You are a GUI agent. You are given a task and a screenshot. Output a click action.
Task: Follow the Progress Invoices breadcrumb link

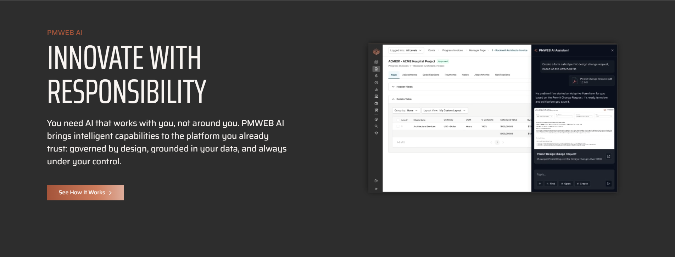point(452,50)
